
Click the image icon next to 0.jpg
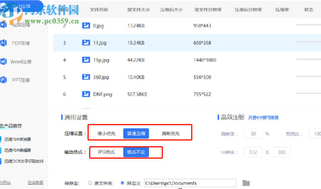(x=86, y=25)
